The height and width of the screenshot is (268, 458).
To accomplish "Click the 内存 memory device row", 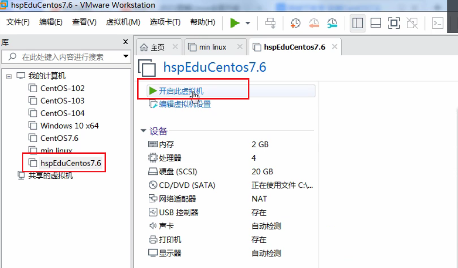I will [x=231, y=144].
